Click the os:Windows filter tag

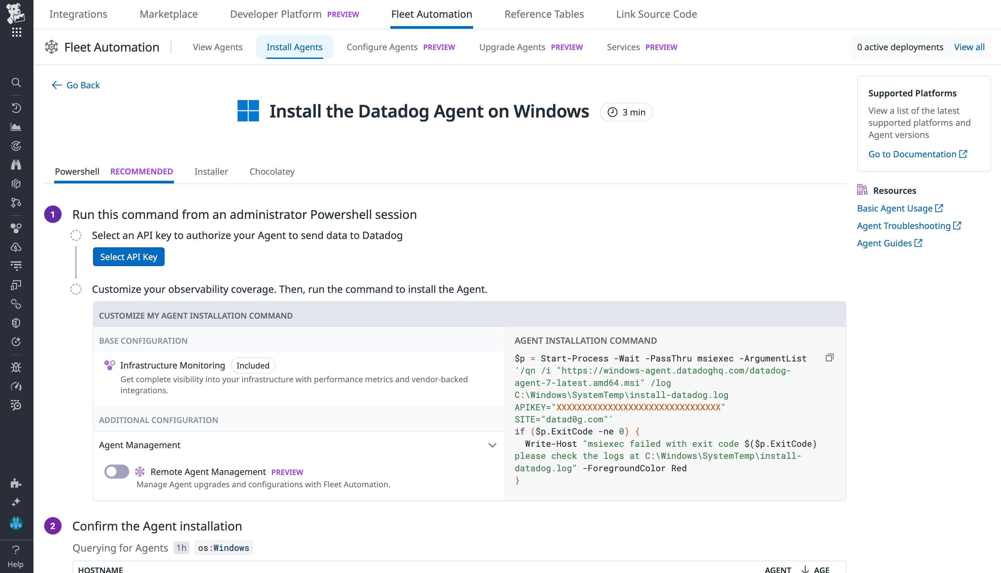pos(223,548)
